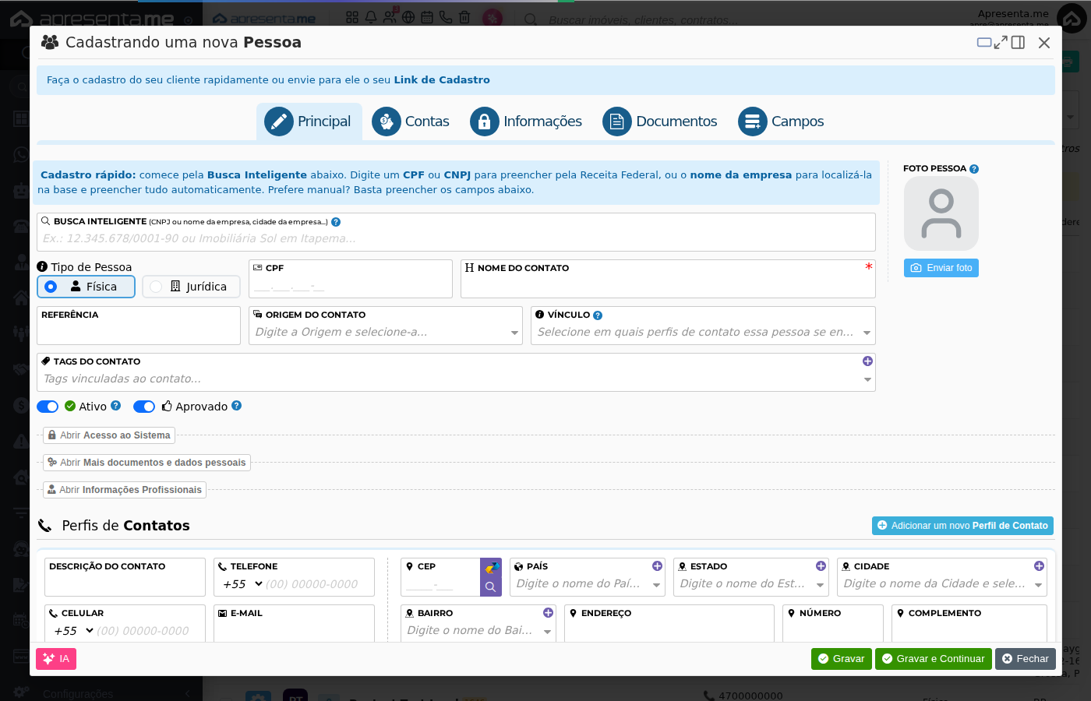The height and width of the screenshot is (701, 1091).
Task: Expand Abrir Informações Profissionais section
Action: 125,490
